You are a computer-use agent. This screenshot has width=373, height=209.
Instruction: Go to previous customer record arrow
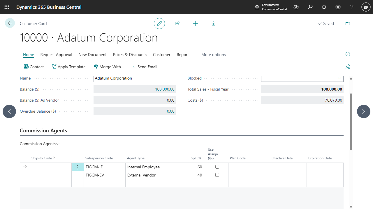(x=9, y=111)
